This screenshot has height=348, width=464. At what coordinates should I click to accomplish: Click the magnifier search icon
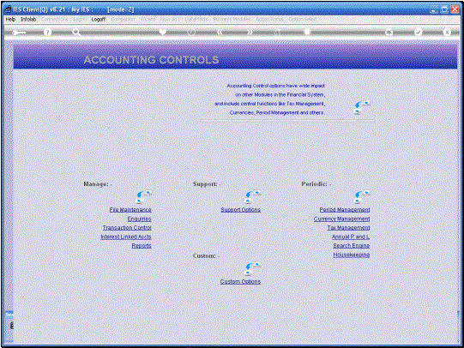click(x=76, y=33)
